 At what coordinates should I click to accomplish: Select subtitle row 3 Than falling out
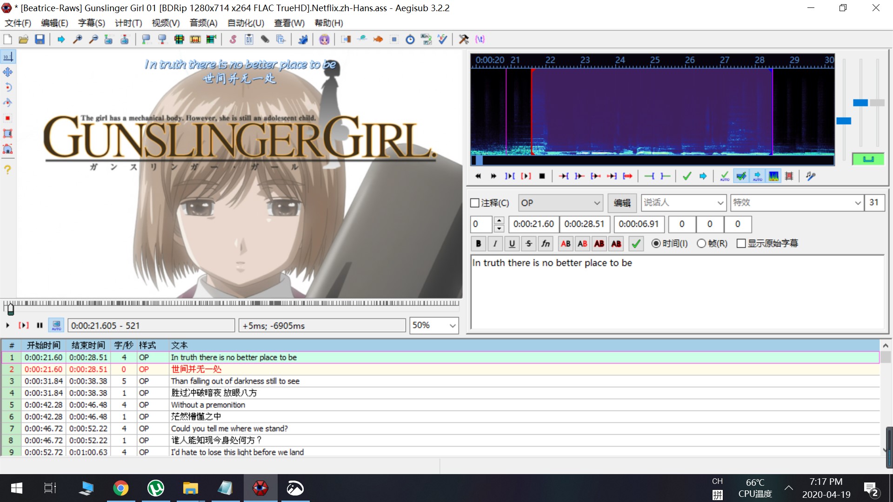pos(440,381)
